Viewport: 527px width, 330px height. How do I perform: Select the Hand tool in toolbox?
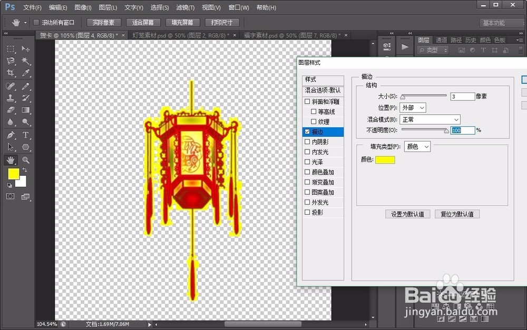pyautogui.click(x=11, y=160)
